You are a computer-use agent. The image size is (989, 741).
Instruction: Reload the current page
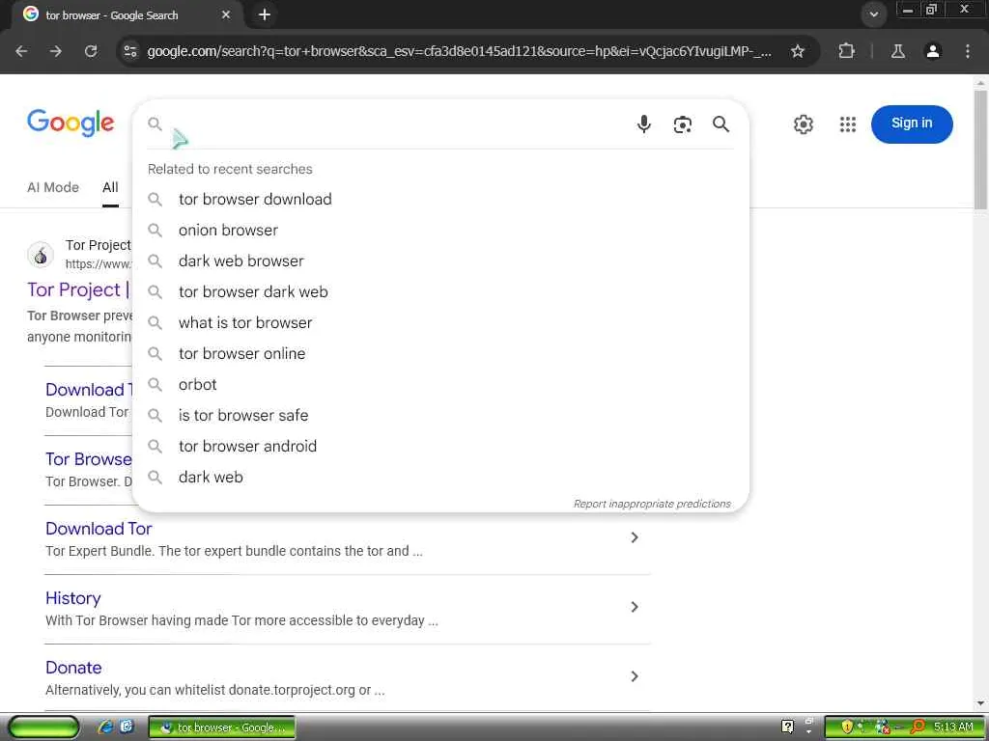pyautogui.click(x=91, y=51)
